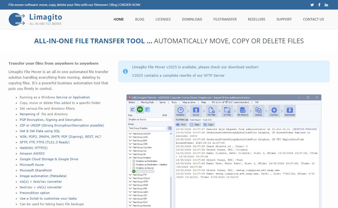
Task: Click the Schedule clock icon
Action: (x=180, y=111)
